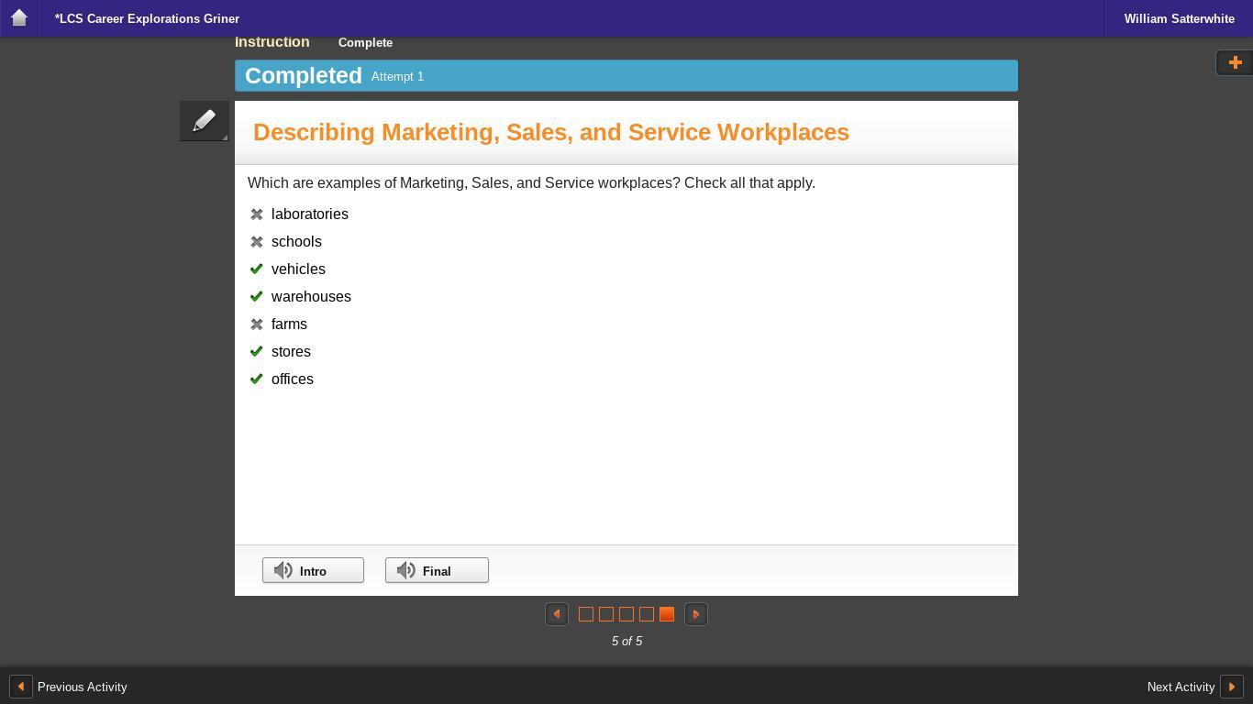The height and width of the screenshot is (704, 1253).
Task: Click the orange plus icon at right
Action: (1235, 62)
